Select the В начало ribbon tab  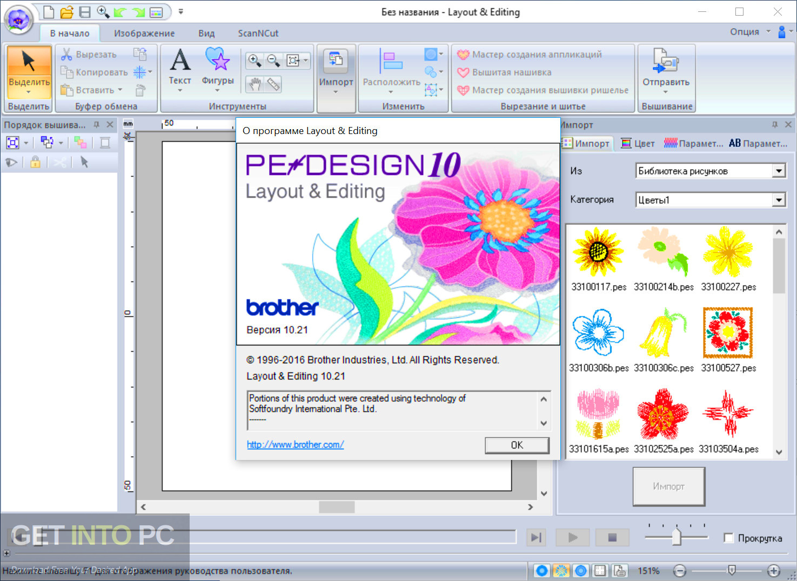pyautogui.click(x=70, y=33)
